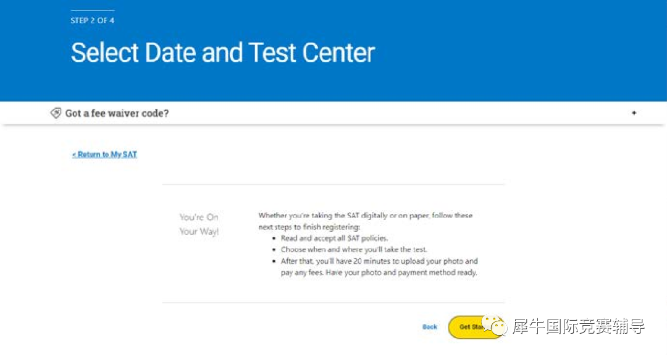Open the 'Got a fee waiver code?' prompt
Screen dimensions: 667x356
[x=117, y=113]
